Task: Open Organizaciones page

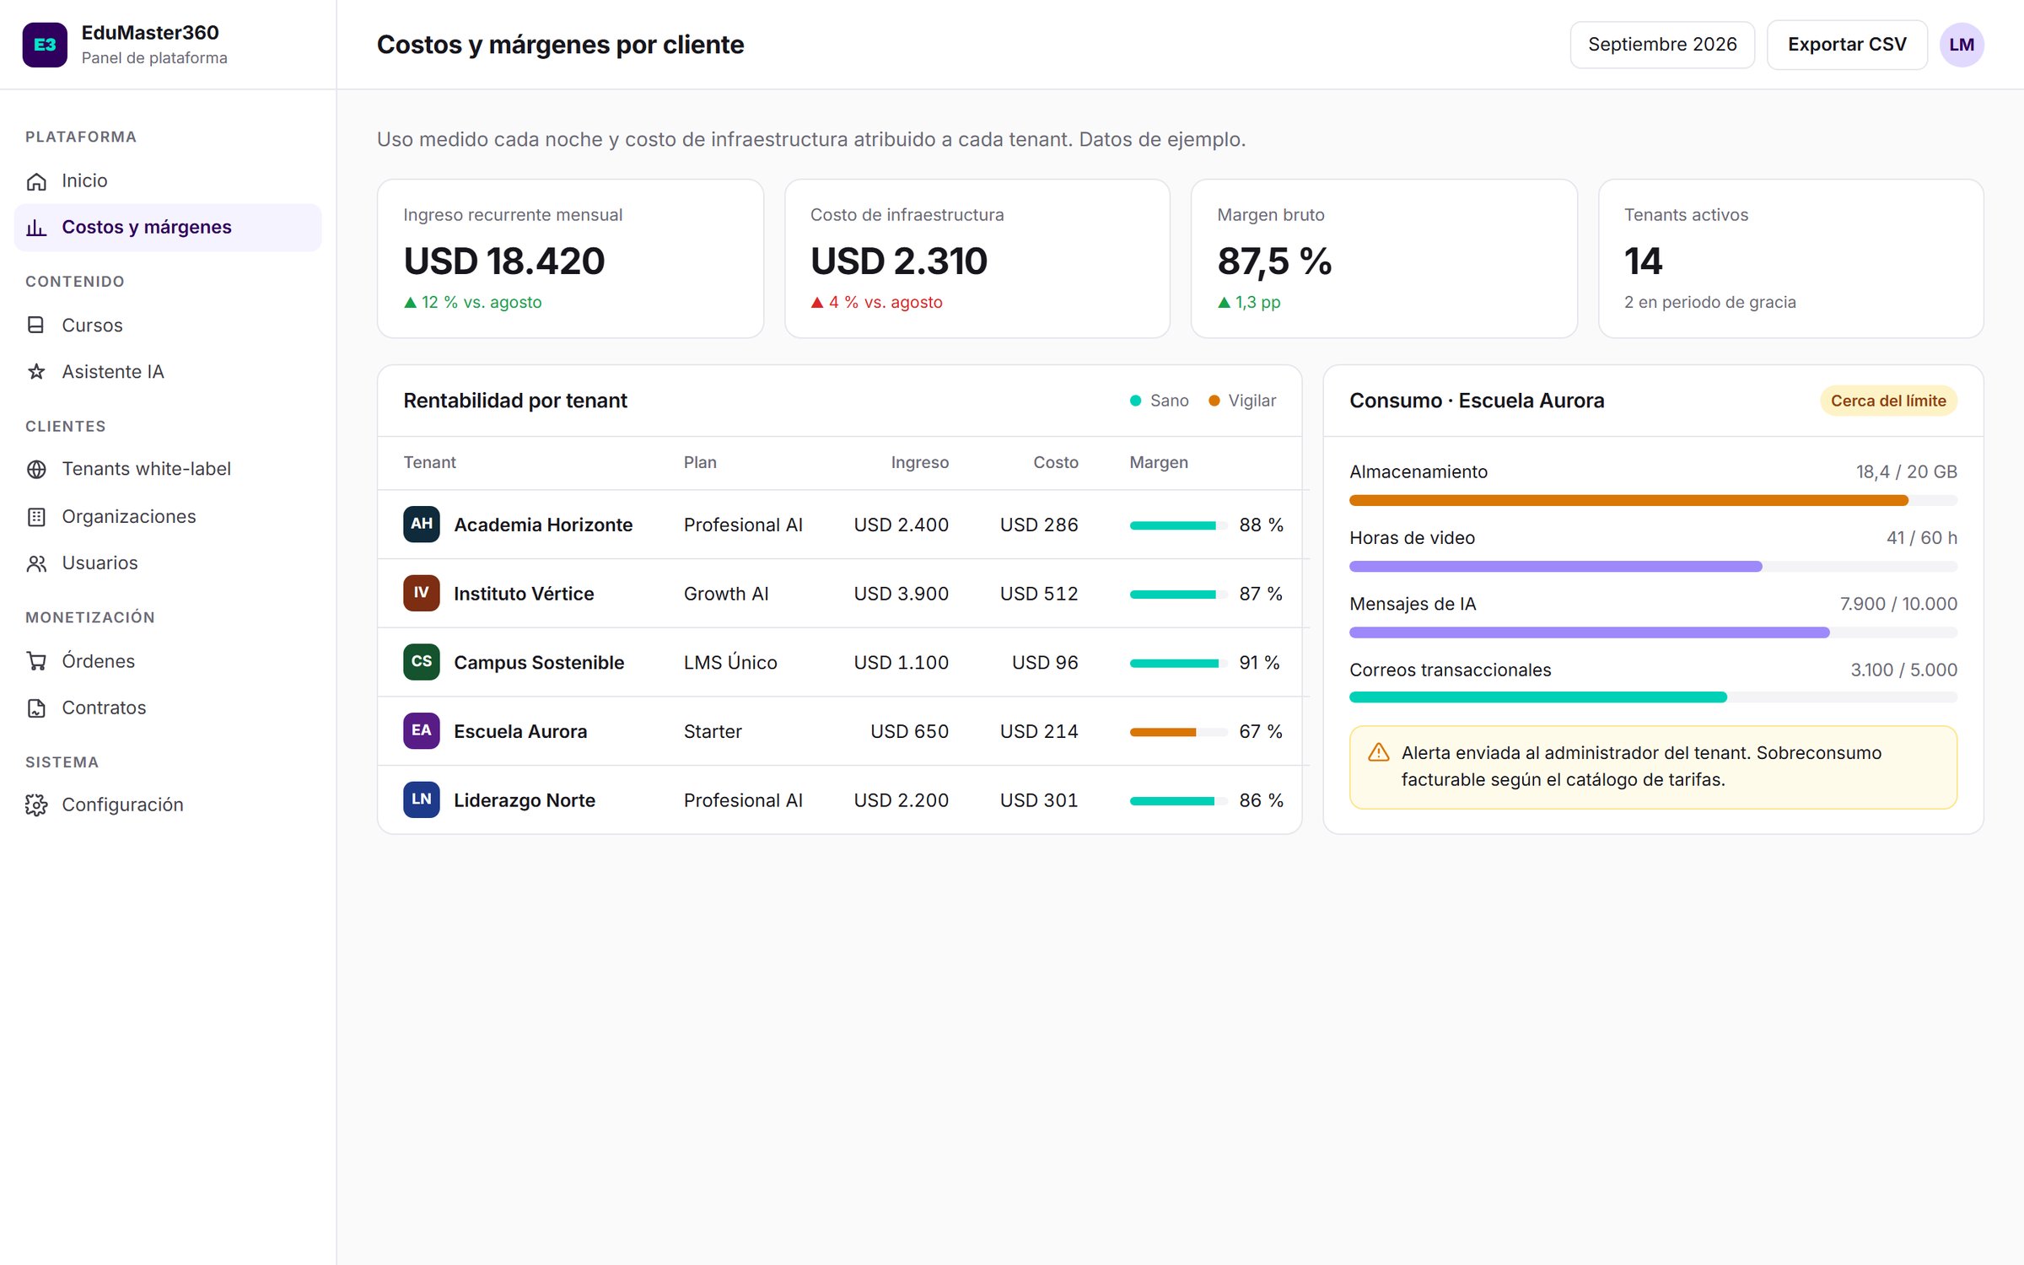Action: pyautogui.click(x=168, y=517)
